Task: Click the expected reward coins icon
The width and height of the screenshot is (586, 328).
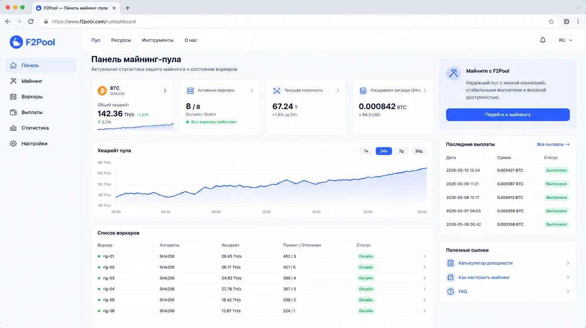Action: 363,91
